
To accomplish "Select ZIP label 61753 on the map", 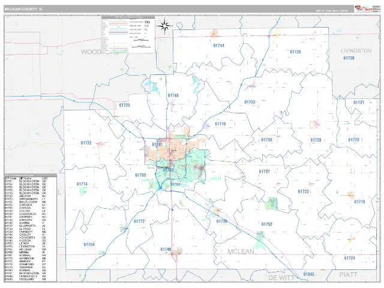I will [250, 102].
